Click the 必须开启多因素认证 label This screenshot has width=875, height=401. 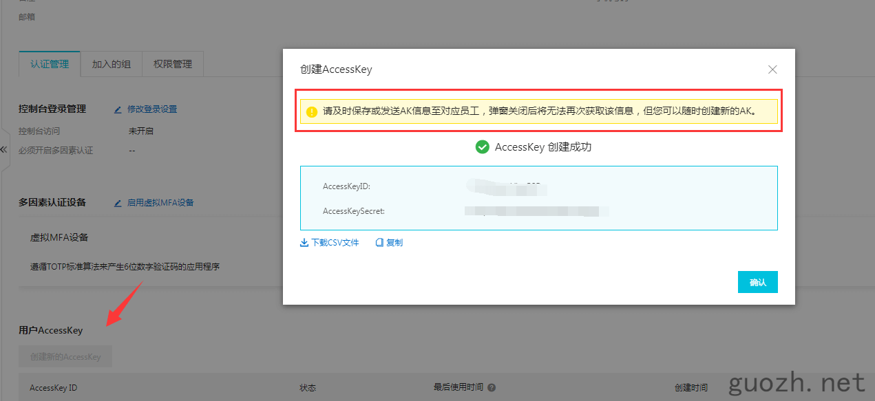point(56,150)
